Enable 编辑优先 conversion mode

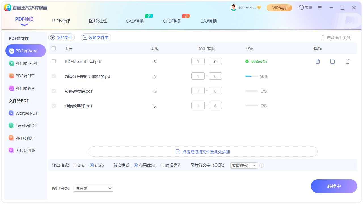(x=162, y=165)
